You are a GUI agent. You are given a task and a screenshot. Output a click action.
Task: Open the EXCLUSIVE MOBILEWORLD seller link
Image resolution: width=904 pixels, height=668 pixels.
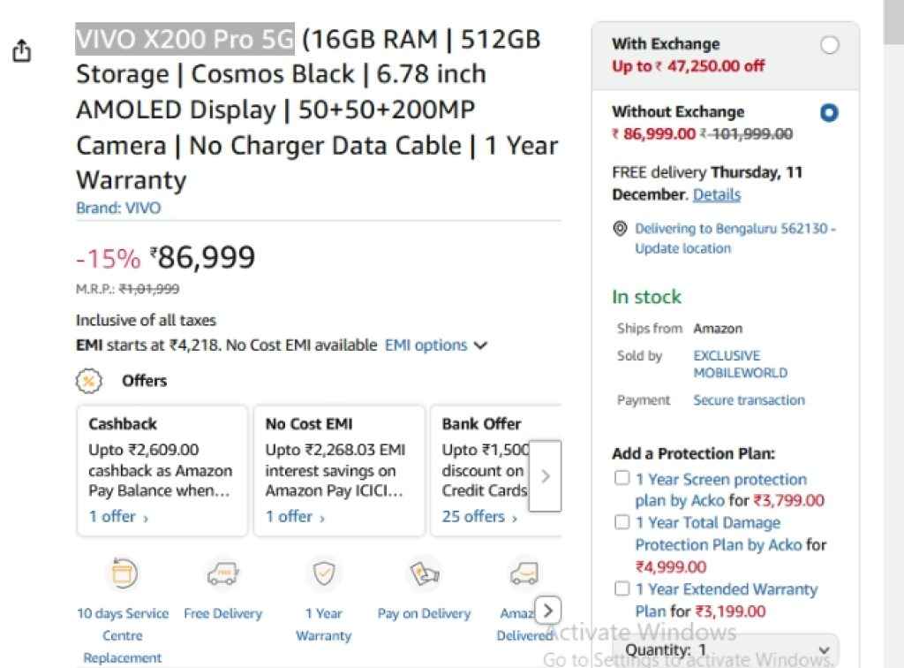coord(739,364)
